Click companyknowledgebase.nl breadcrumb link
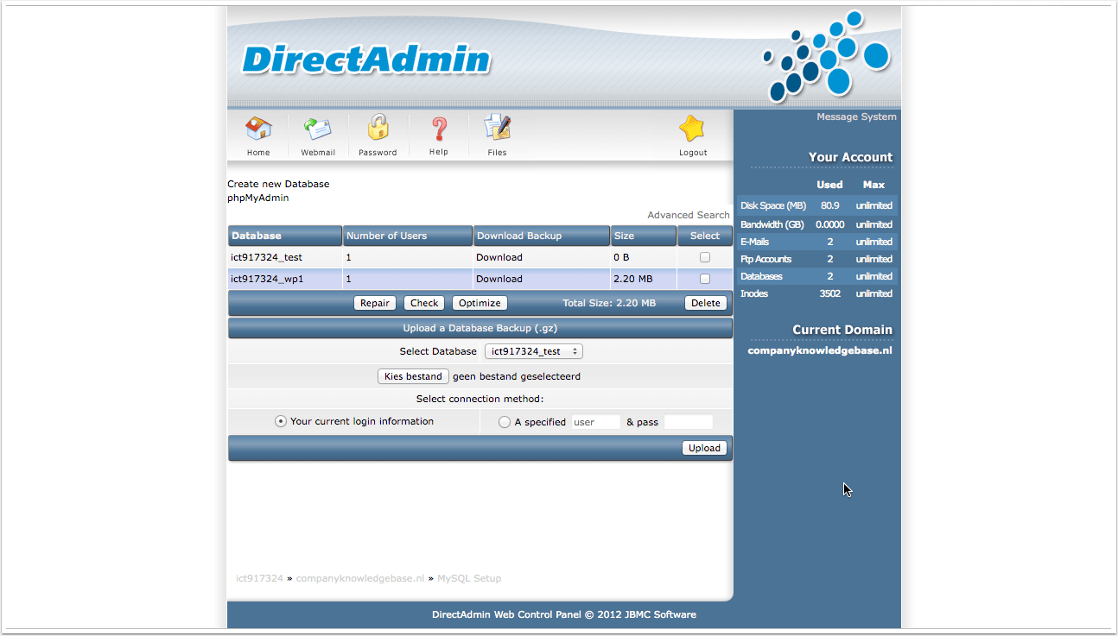 point(360,578)
